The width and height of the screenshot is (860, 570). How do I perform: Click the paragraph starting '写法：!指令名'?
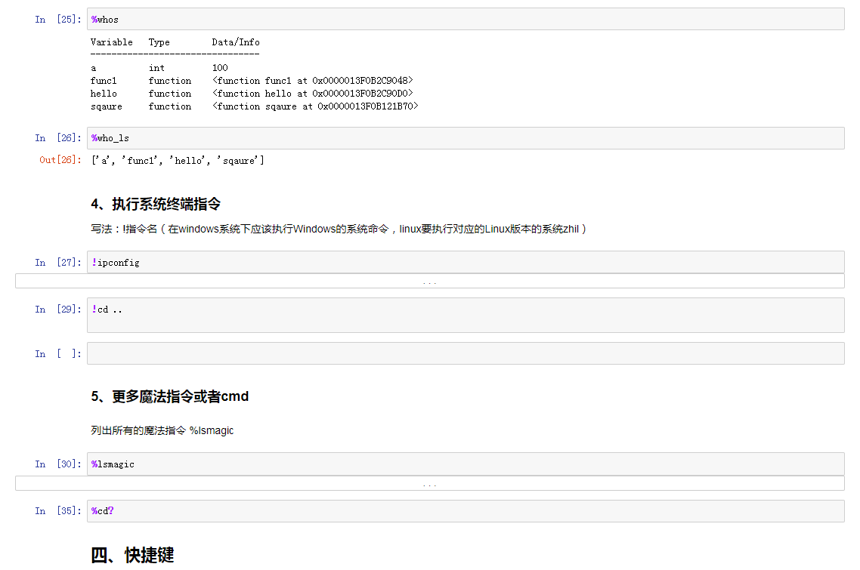339,229
